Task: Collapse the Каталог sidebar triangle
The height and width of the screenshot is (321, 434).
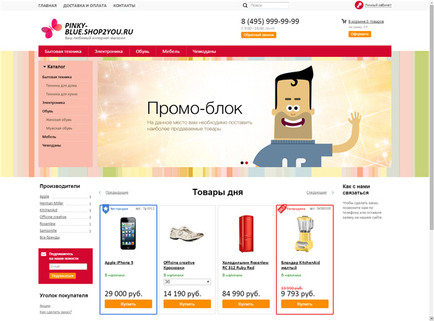Action: click(44, 67)
